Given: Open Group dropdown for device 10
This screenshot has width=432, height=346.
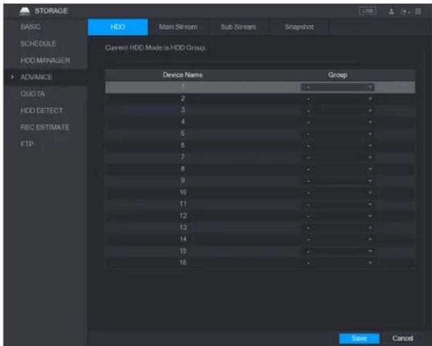Looking at the screenshot, I should (x=337, y=193).
